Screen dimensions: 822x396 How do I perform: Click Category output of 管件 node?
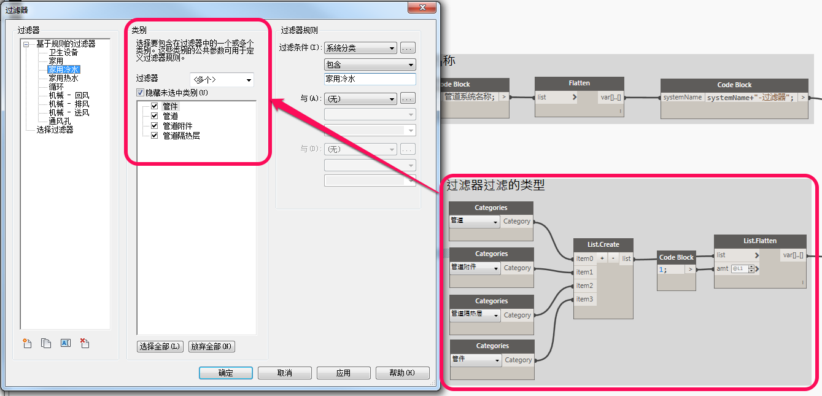(518, 360)
